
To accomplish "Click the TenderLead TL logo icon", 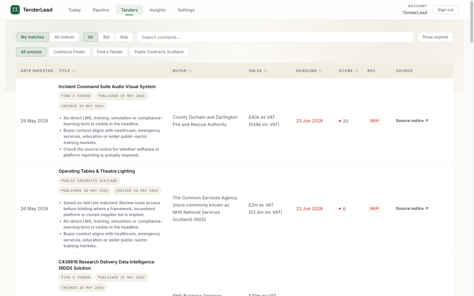I will click(x=15, y=10).
